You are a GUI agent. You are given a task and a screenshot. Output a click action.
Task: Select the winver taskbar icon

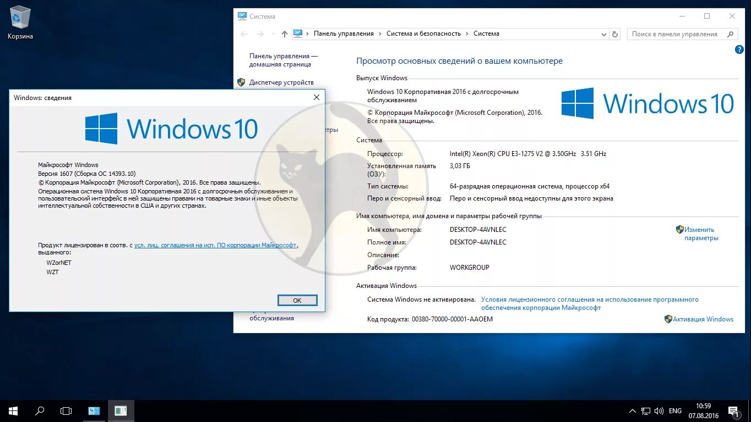121,410
